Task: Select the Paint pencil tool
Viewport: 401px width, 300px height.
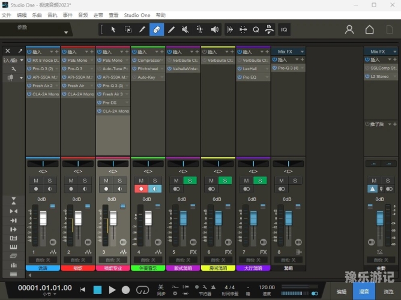Action: point(171,29)
